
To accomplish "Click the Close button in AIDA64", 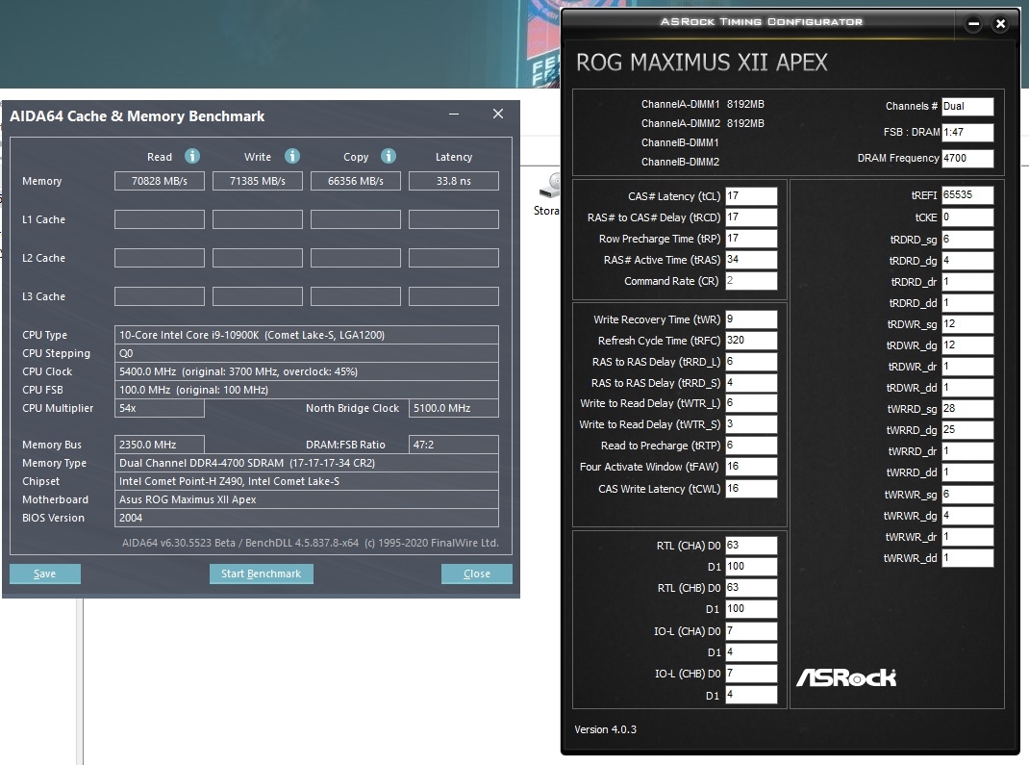I will point(476,574).
